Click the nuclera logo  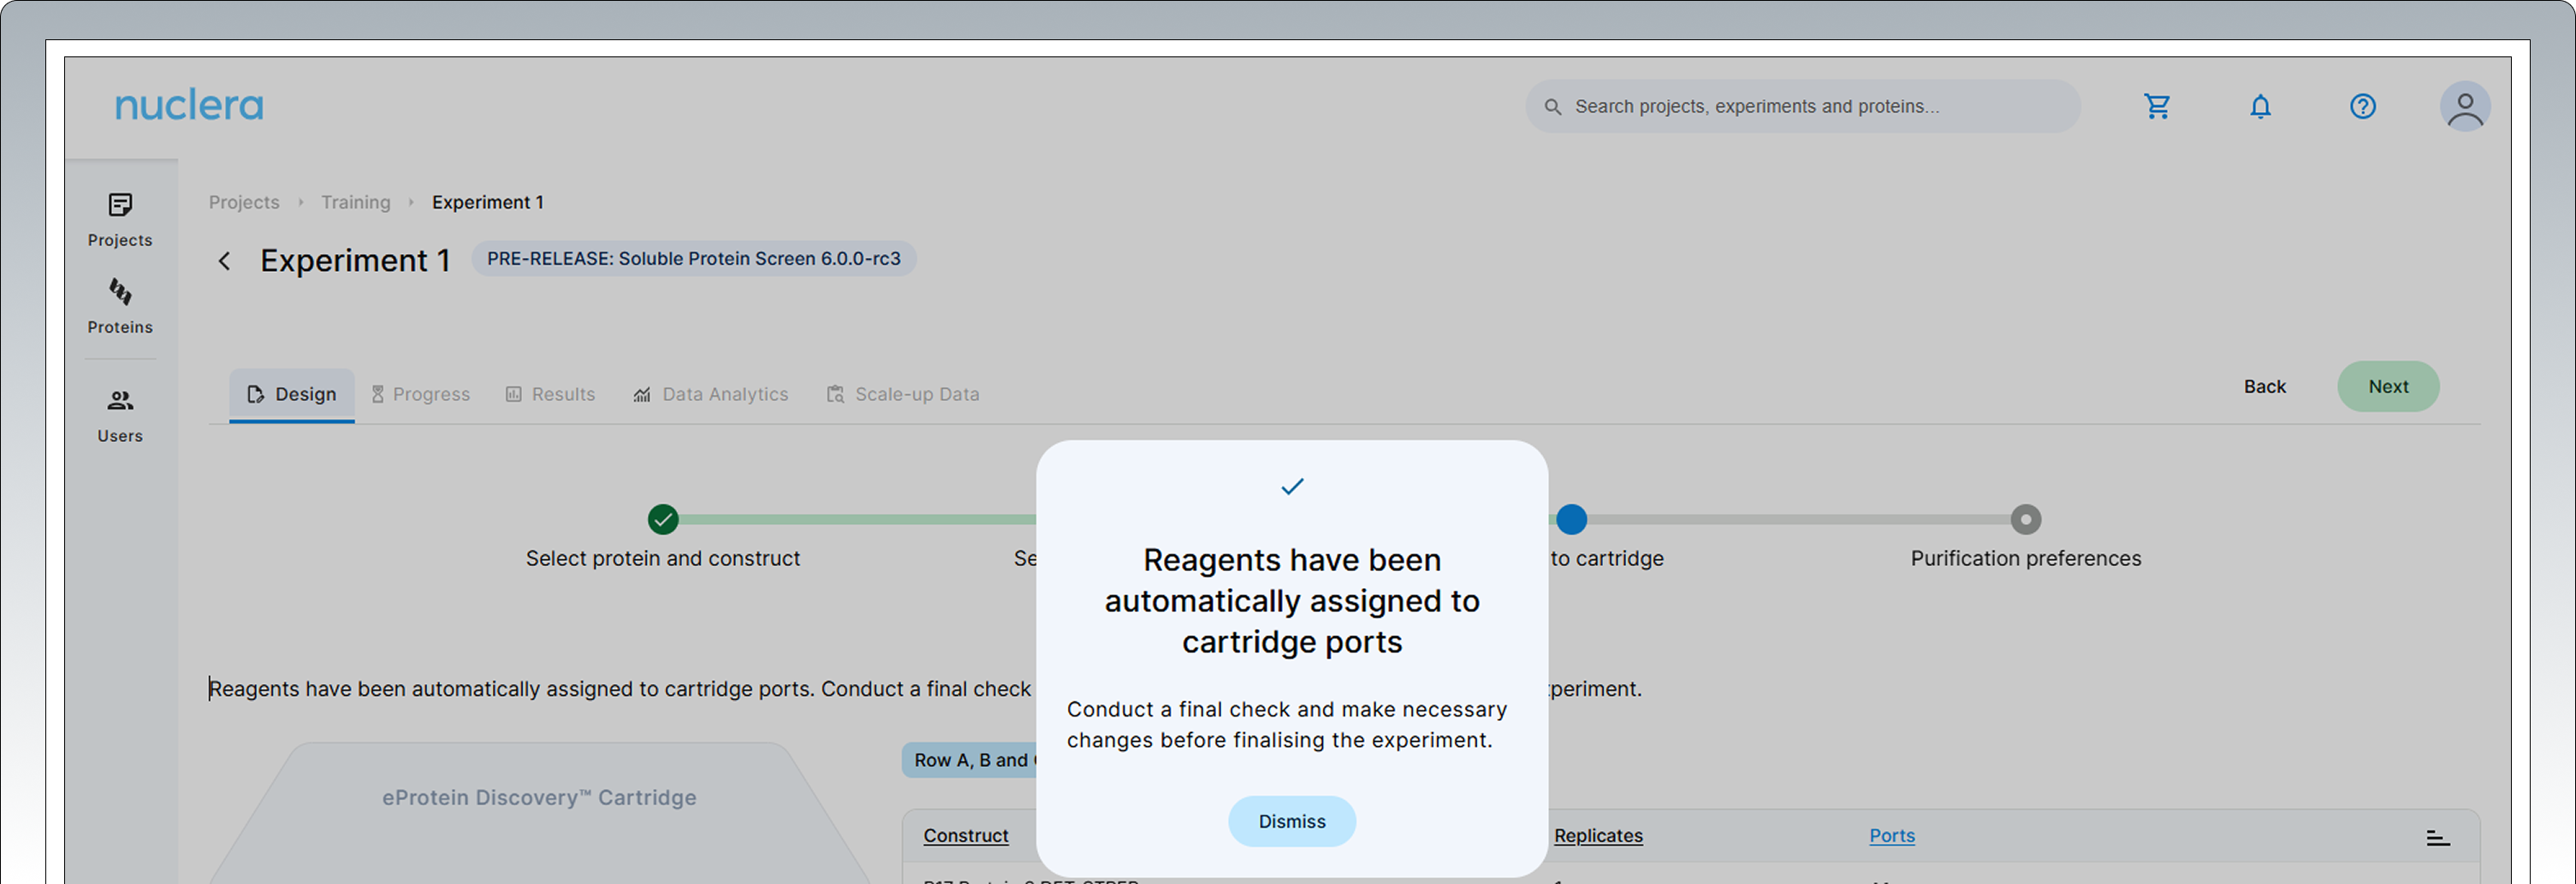[x=189, y=105]
